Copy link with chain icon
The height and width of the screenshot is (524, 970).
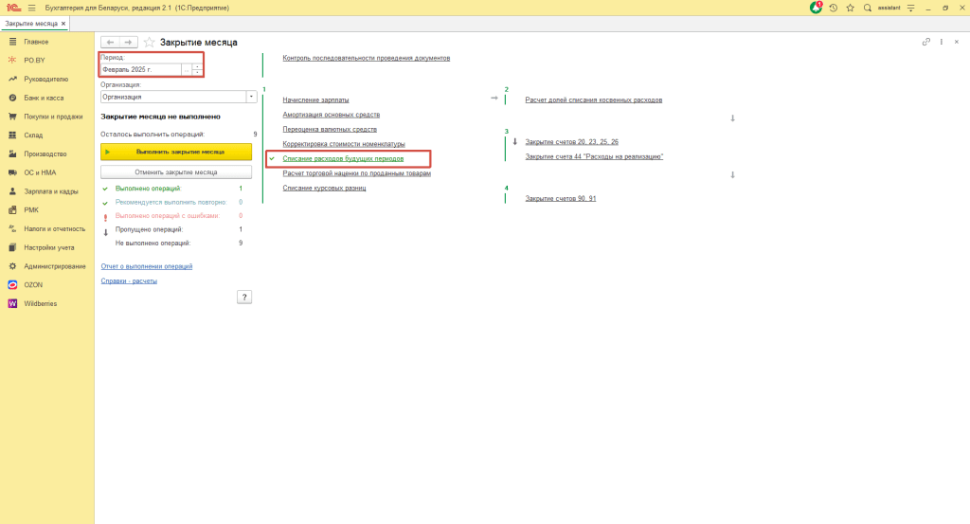point(926,42)
